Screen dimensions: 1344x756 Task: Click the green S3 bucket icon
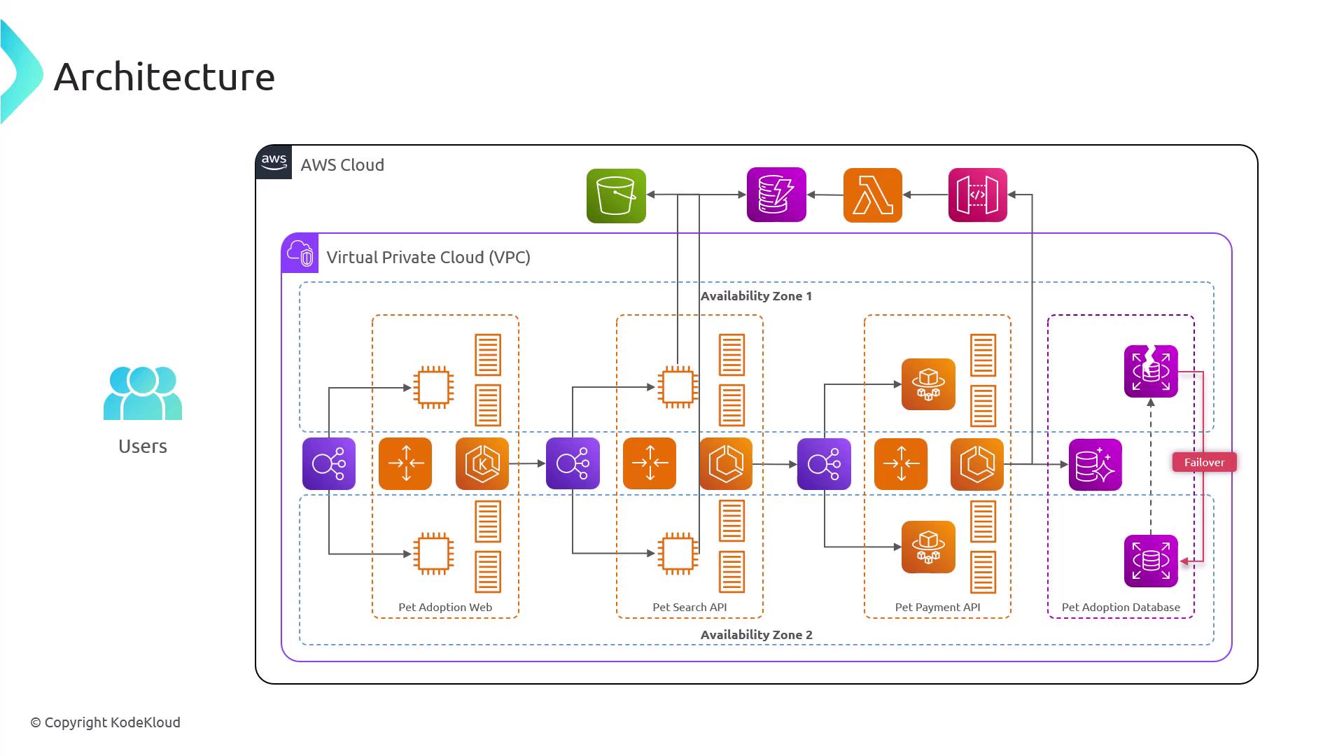[x=616, y=196]
